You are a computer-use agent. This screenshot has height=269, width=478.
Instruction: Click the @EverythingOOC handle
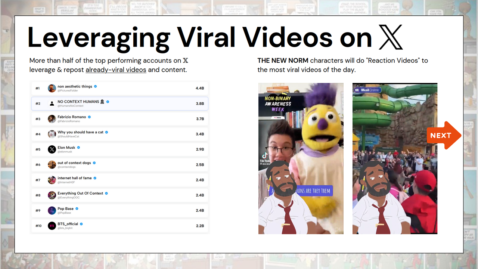click(68, 198)
